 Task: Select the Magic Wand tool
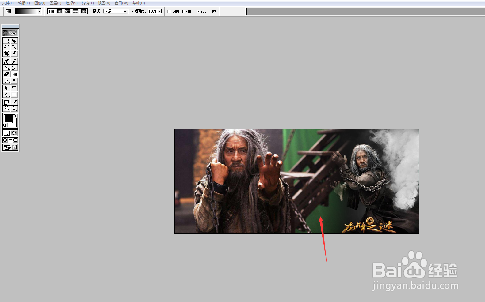(14, 47)
